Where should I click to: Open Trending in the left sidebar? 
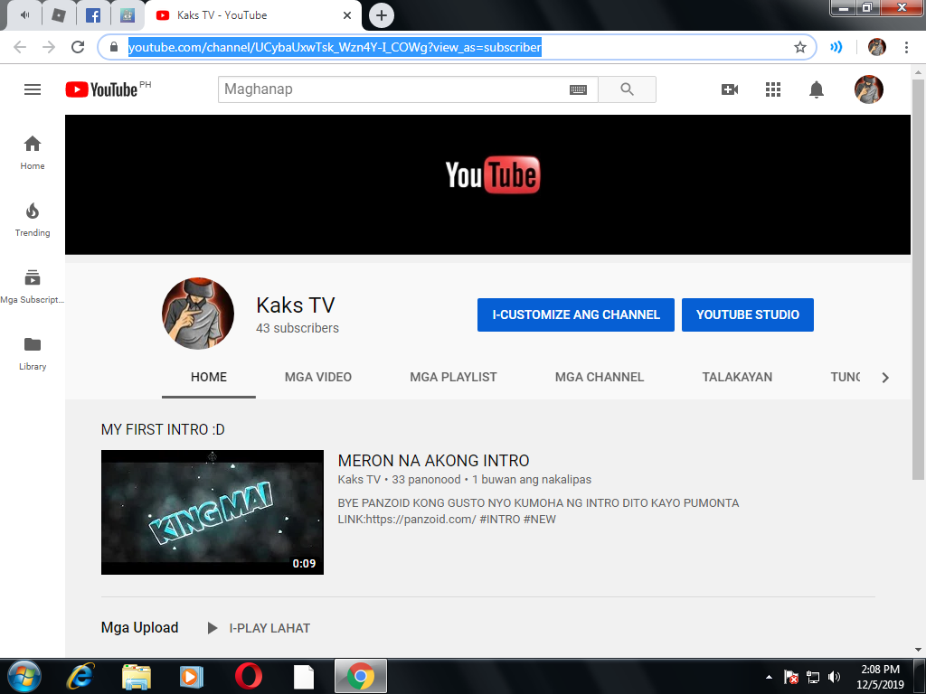pyautogui.click(x=33, y=220)
